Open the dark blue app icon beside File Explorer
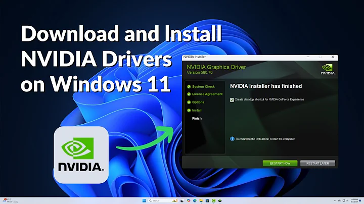 pos(207,201)
